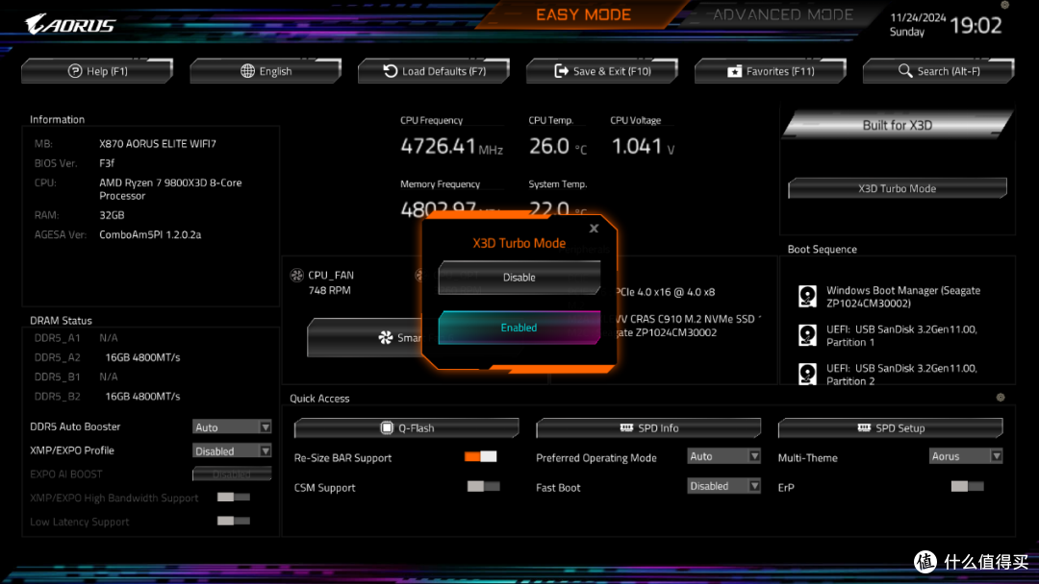
Task: Click the Save & Exit door icon
Action: click(561, 71)
